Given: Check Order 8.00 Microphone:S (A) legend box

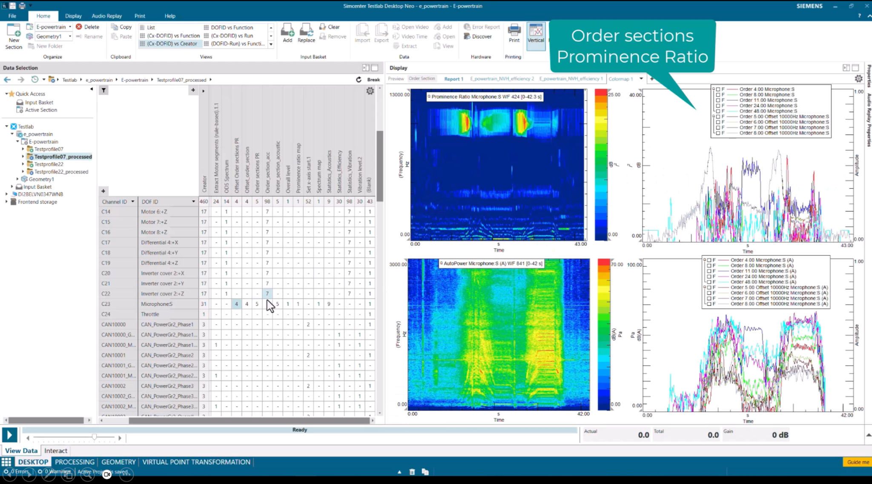Looking at the screenshot, I should (709, 265).
